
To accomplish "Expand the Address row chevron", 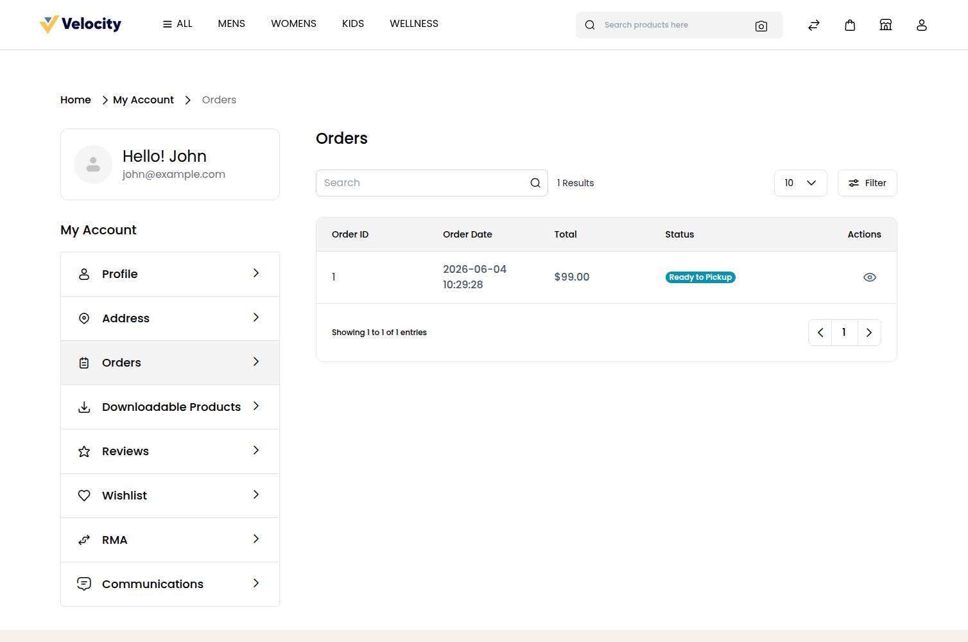I will tap(256, 317).
